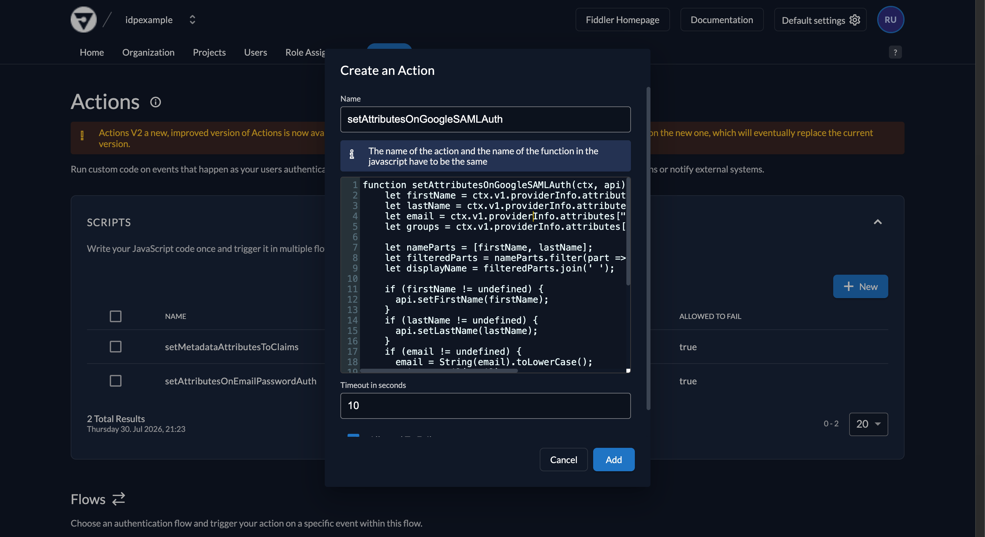Check the setMetadataAttributesToClaims row checkbox
The width and height of the screenshot is (985, 537).
[x=116, y=346]
